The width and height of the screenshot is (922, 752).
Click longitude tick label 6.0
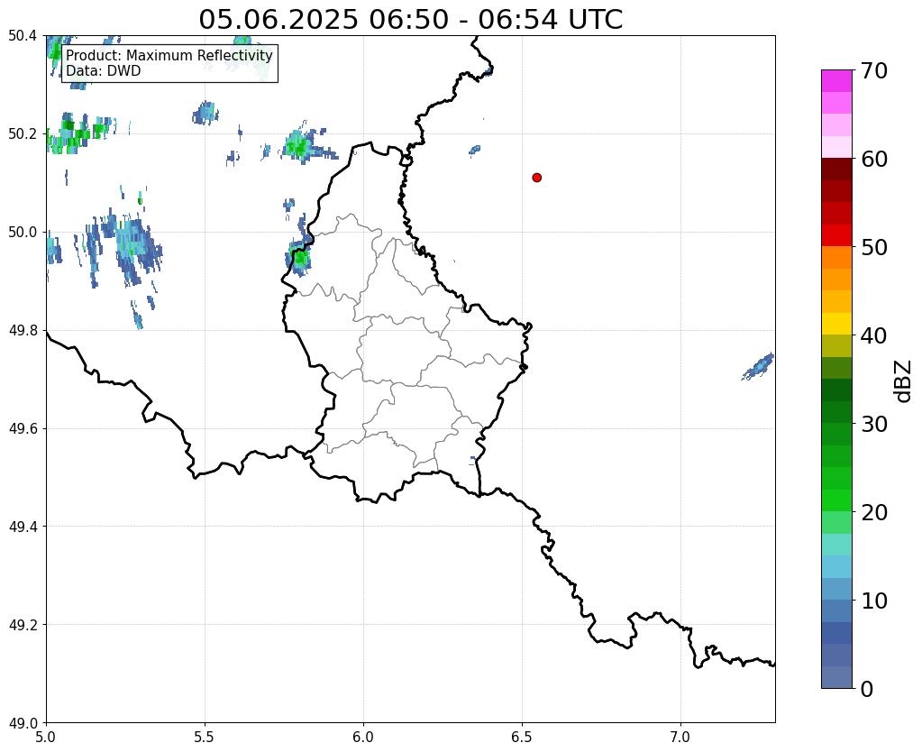pyautogui.click(x=363, y=738)
